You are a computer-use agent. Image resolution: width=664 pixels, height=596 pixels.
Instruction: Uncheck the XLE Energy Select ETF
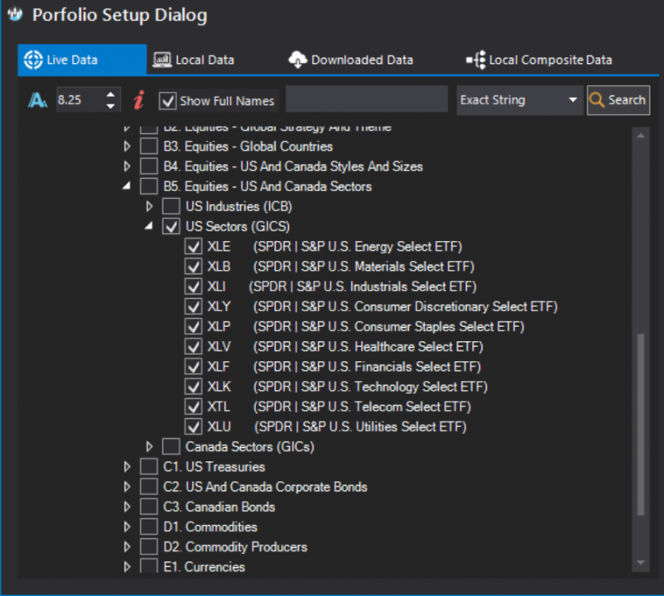(194, 247)
